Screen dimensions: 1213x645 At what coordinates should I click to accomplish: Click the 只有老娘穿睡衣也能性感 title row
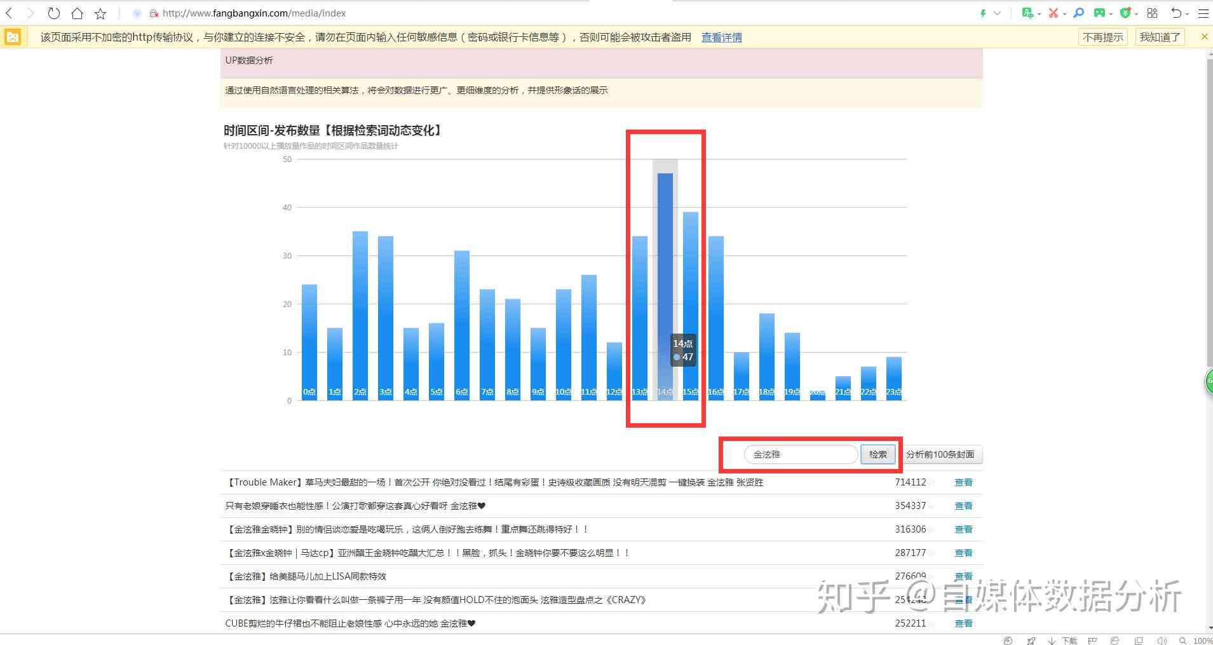tap(355, 506)
